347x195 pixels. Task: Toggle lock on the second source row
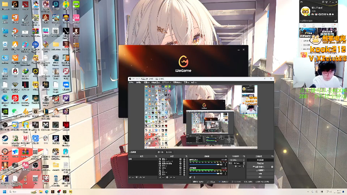184,161
